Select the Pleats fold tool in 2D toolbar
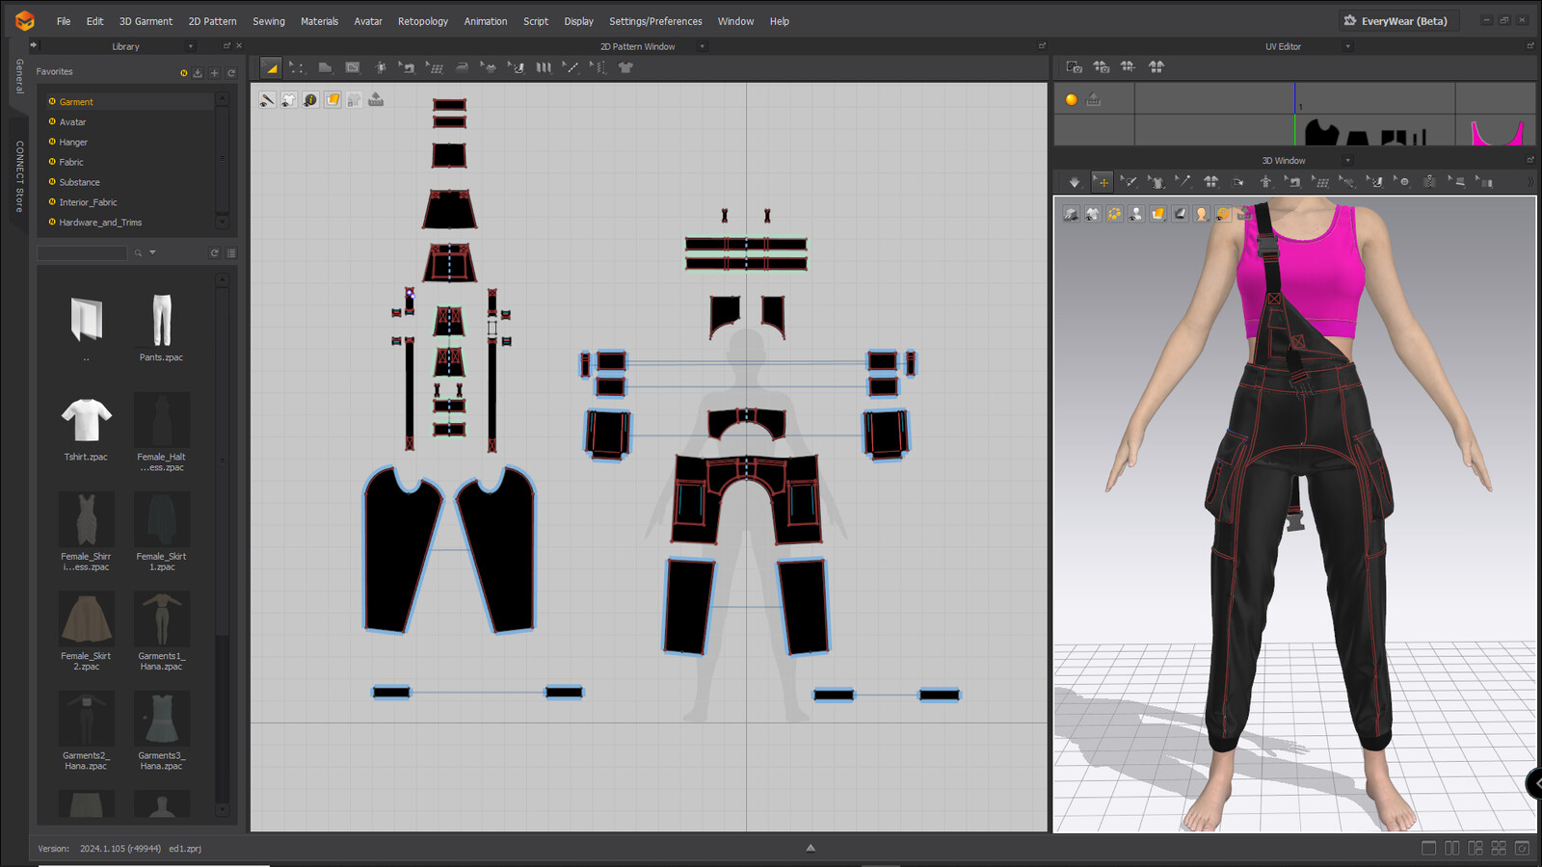This screenshot has width=1542, height=867. coord(544,67)
